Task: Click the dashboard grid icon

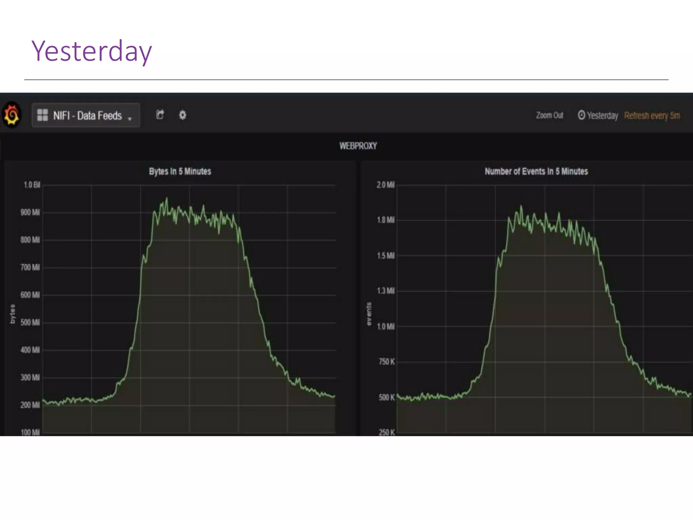Action: point(42,115)
